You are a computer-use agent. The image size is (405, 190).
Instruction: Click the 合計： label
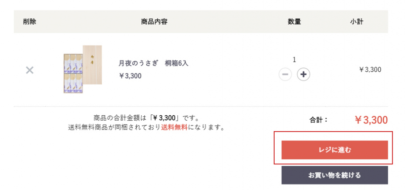(319, 120)
